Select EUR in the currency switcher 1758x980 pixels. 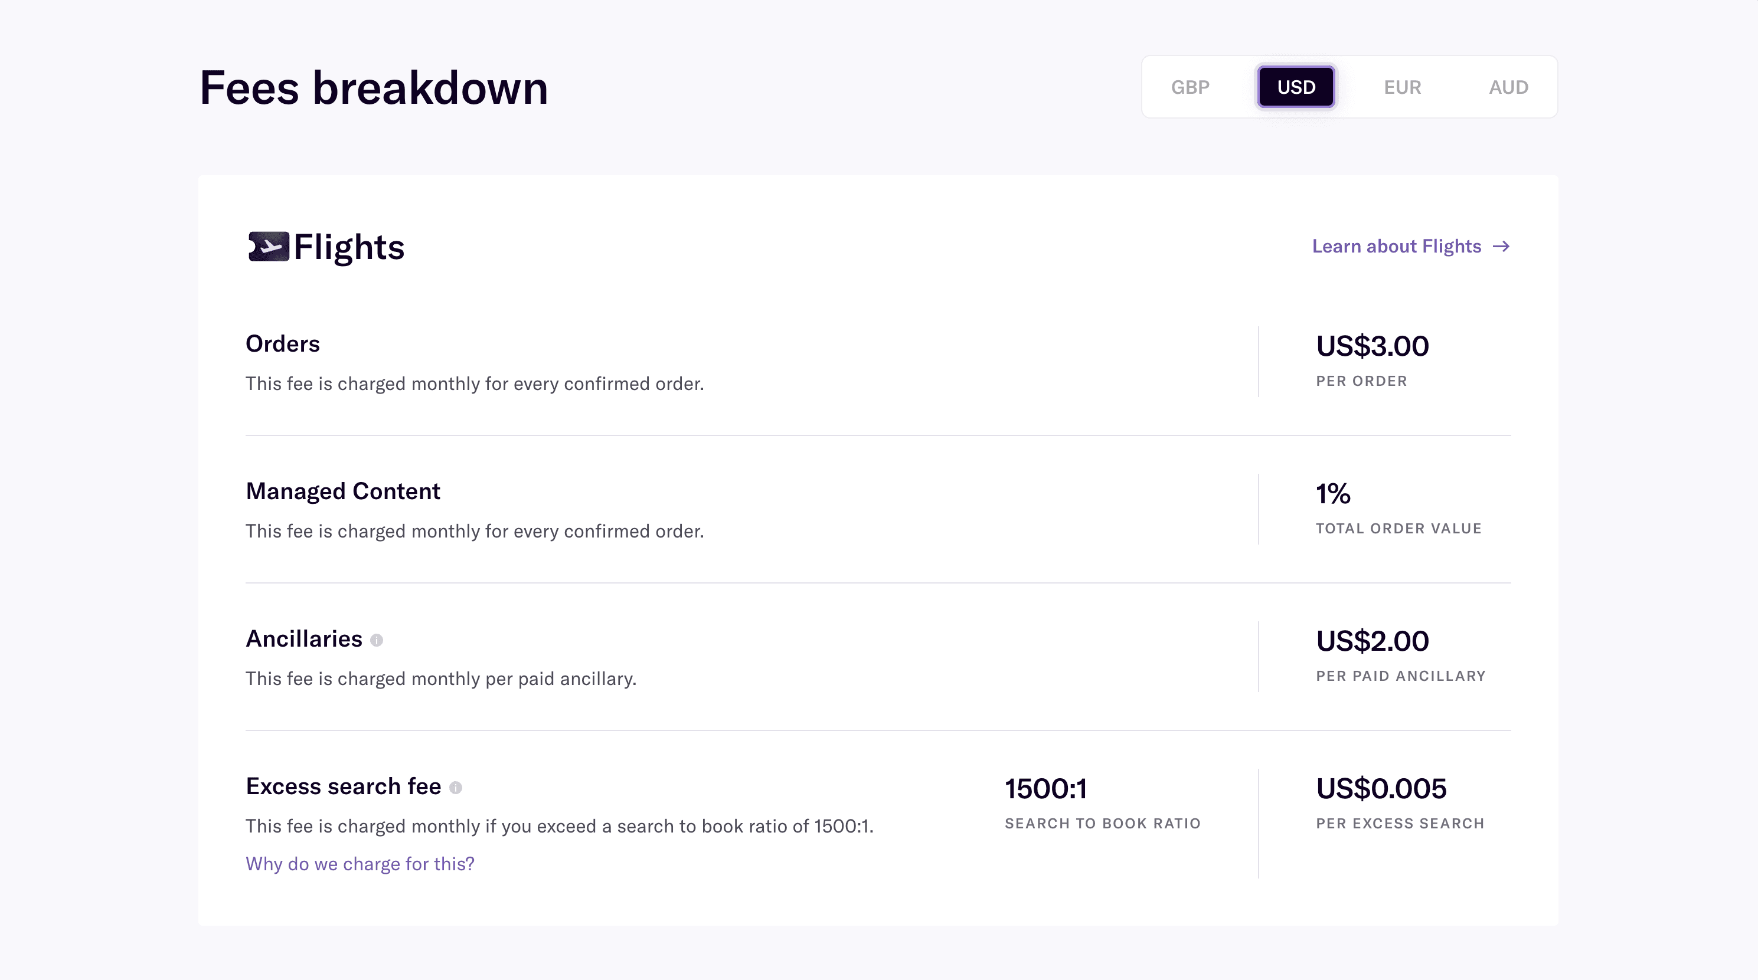(x=1403, y=87)
